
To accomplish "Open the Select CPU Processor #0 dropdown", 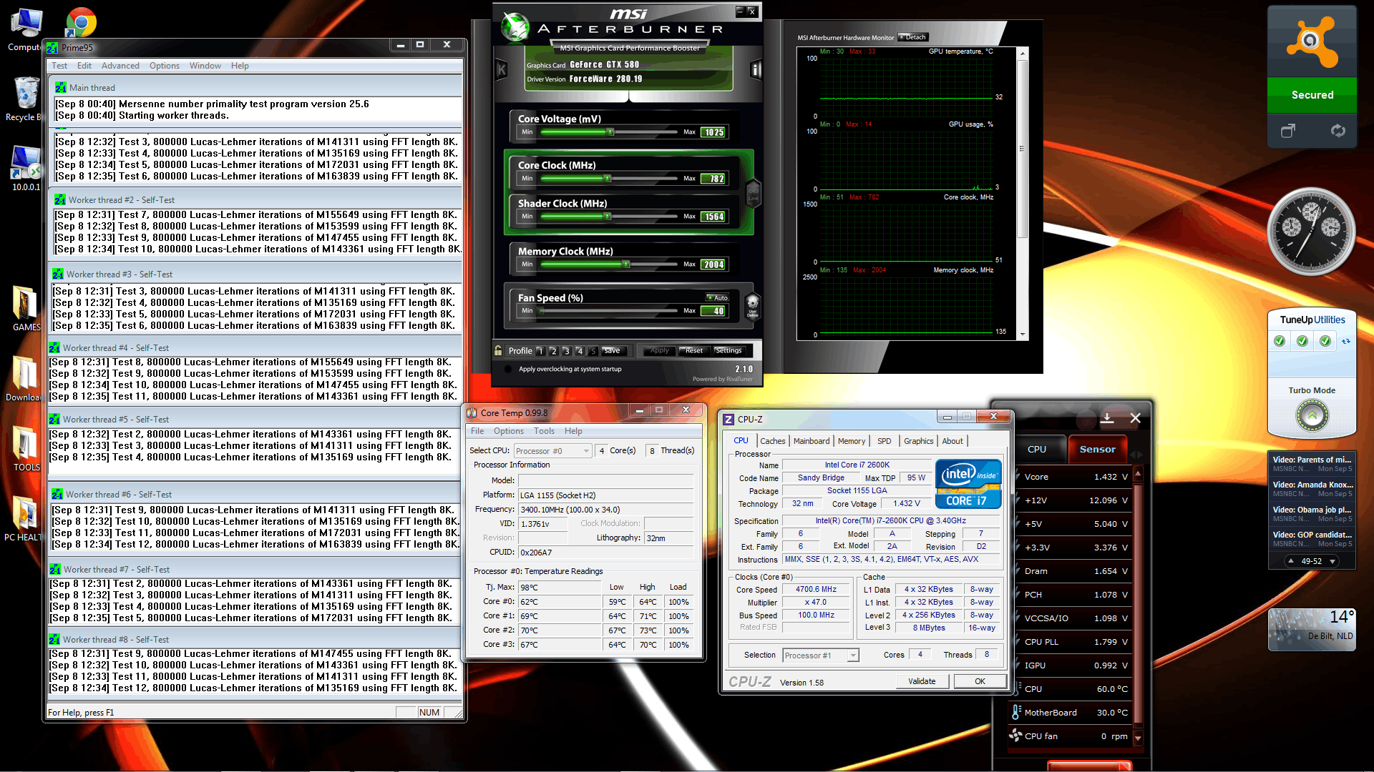I will click(553, 450).
